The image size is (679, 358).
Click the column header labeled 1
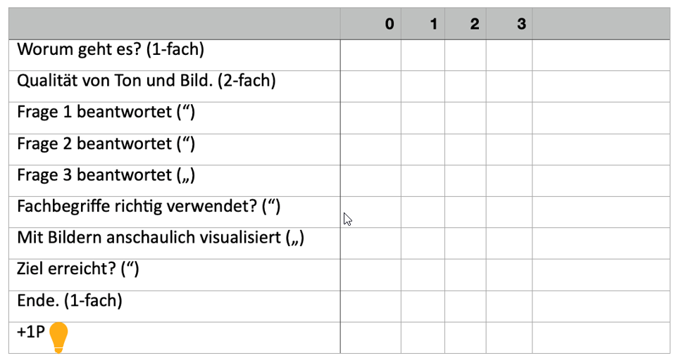(x=433, y=25)
